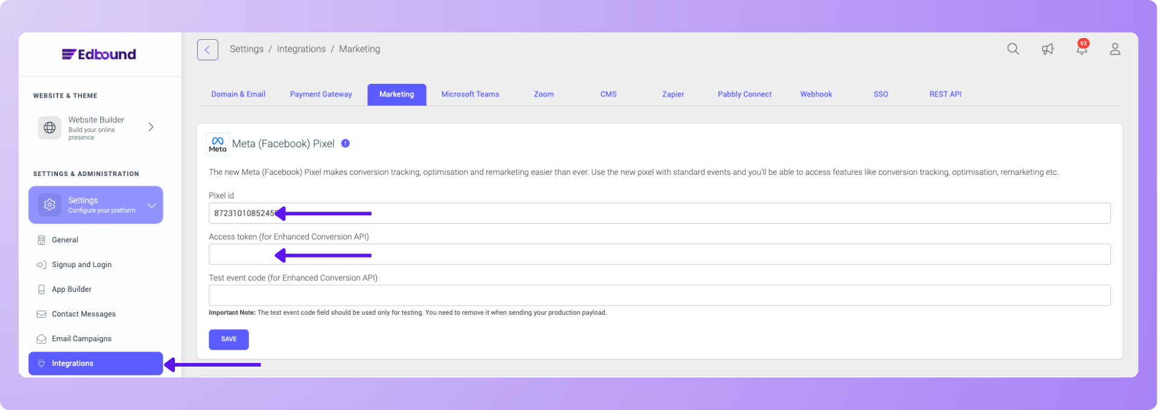
Task: Click the Test event code field
Action: [x=659, y=295]
